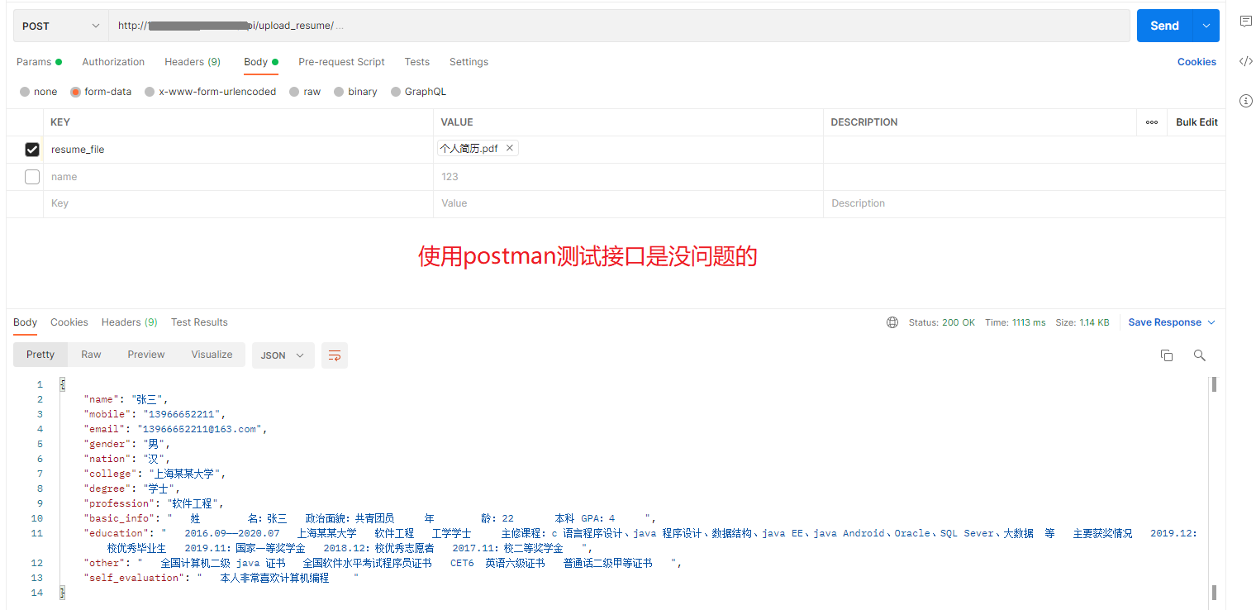This screenshot has height=610, width=1256.
Task: Open the Params tab
Action: [39, 62]
